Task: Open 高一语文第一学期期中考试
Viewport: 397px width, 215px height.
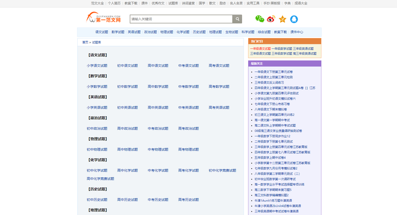Action: click(x=272, y=120)
